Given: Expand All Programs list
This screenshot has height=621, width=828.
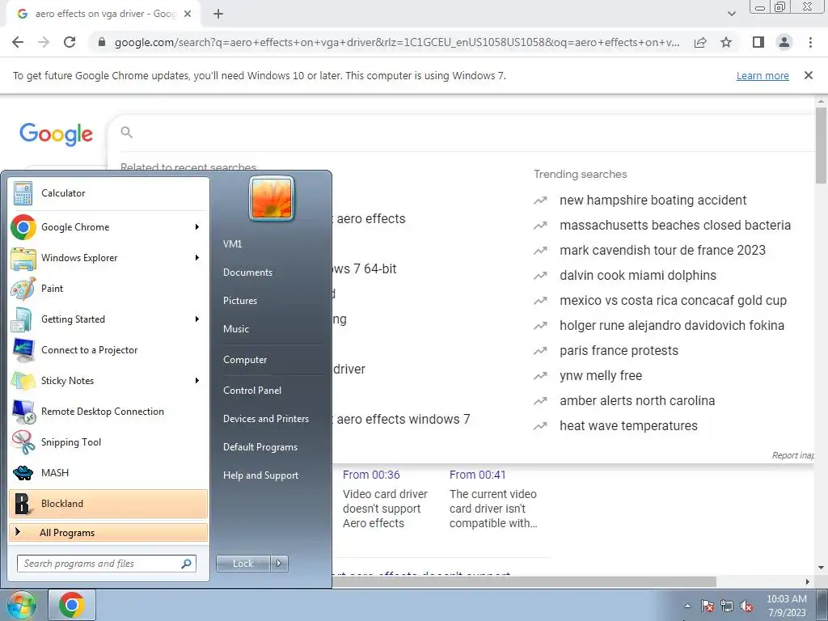Looking at the screenshot, I should 108,533.
